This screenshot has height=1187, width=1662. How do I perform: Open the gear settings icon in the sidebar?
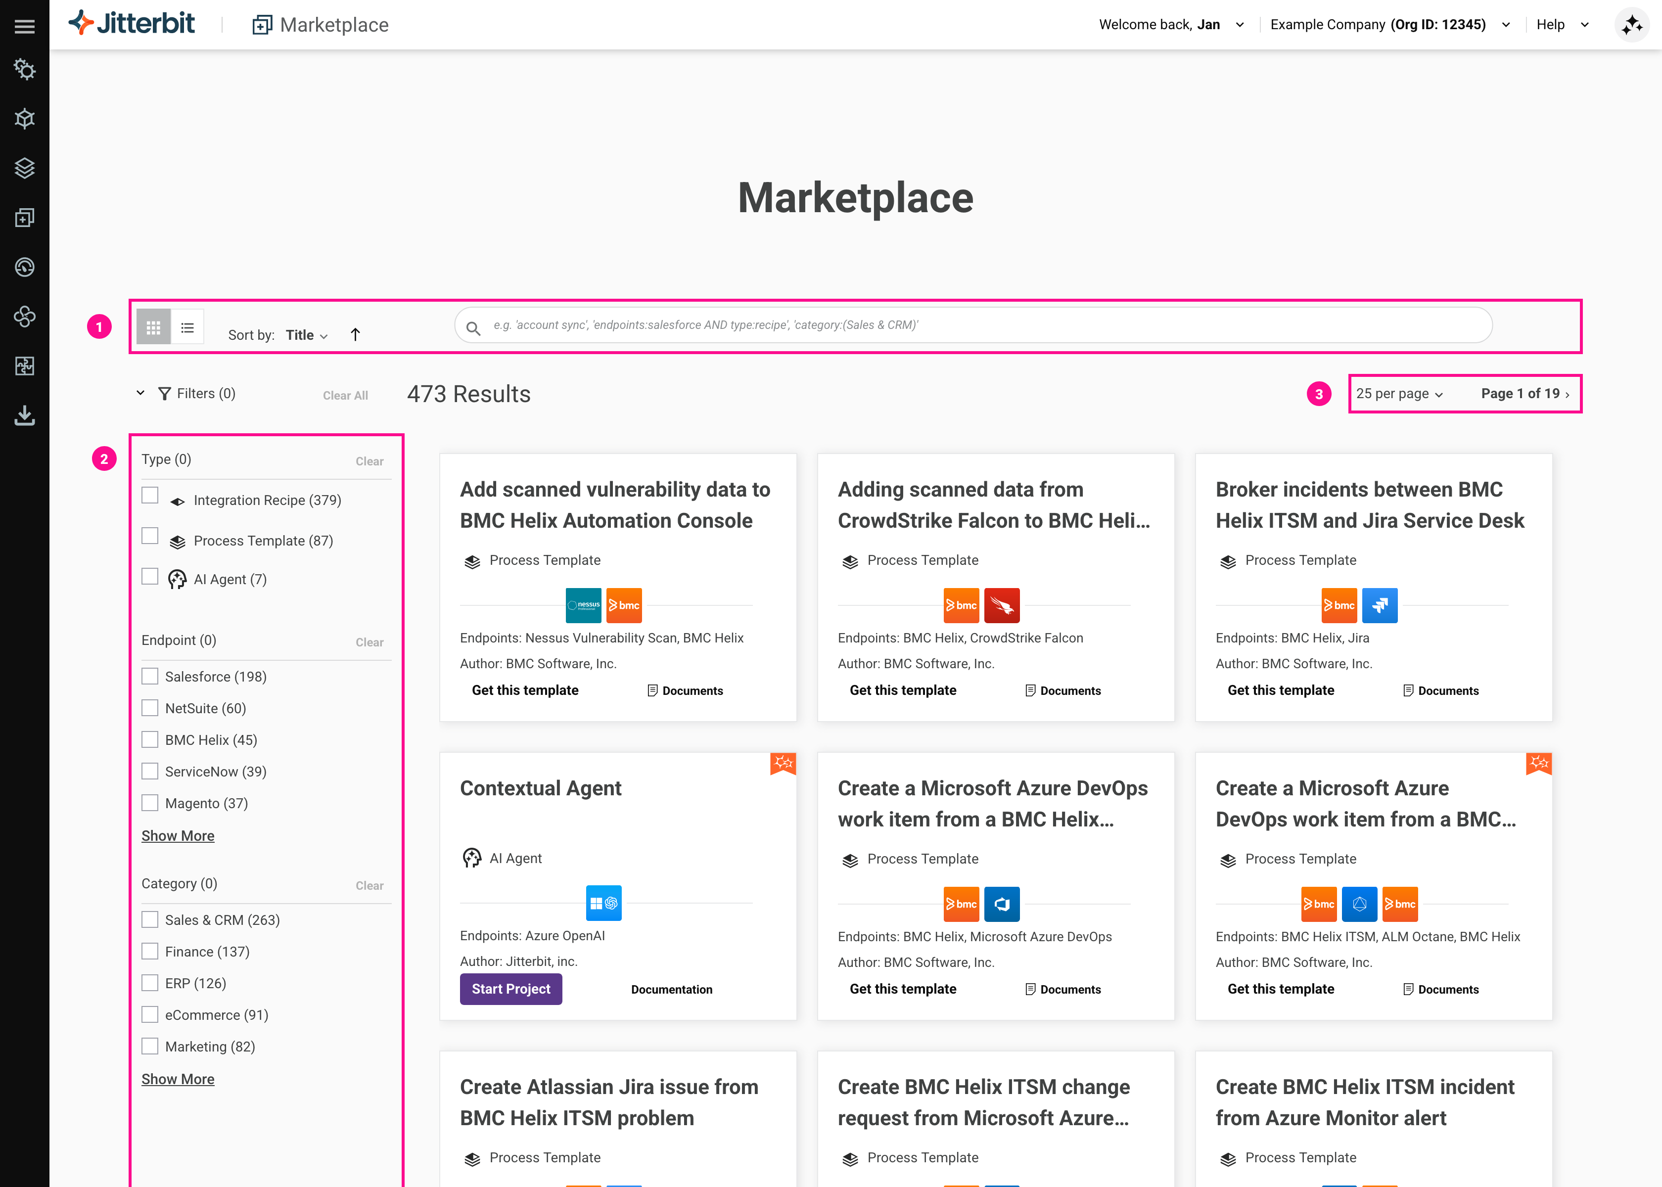24,69
